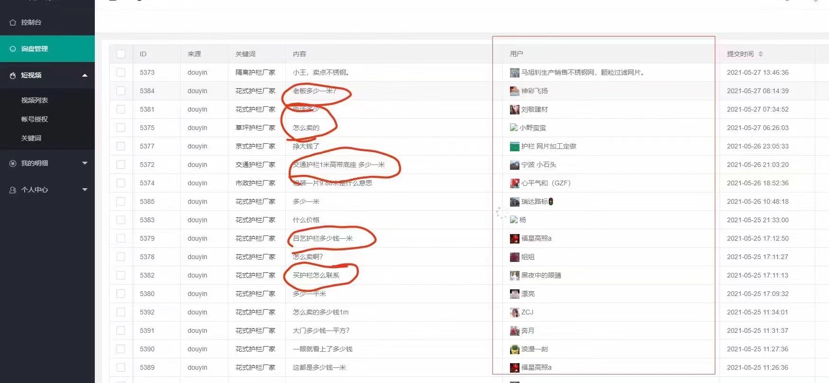The height and width of the screenshot is (383, 829).
Task: Open the 视频列表 submenu item
Action: [35, 100]
